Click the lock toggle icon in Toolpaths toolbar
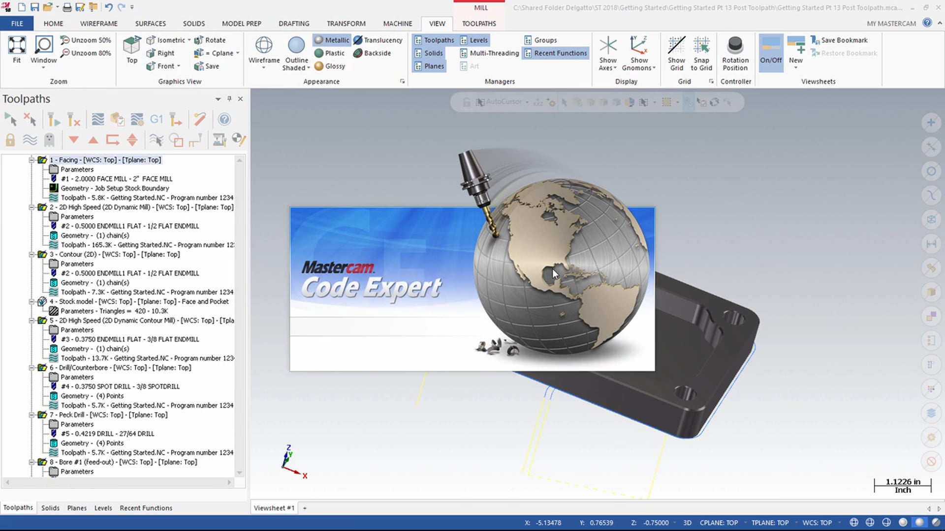Viewport: 945px width, 531px height. coord(10,140)
